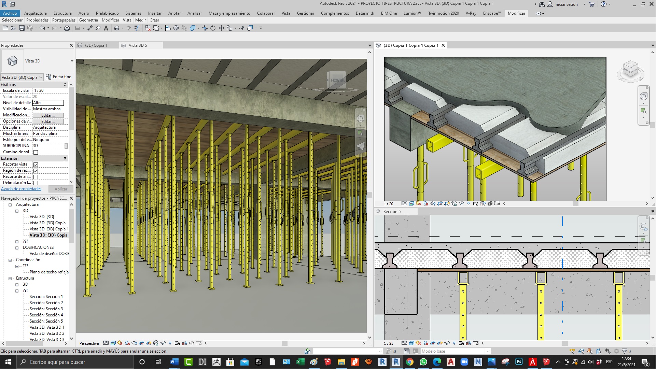
Task: Click the Nivel de detalle value field showing Alto
Action: 48,102
